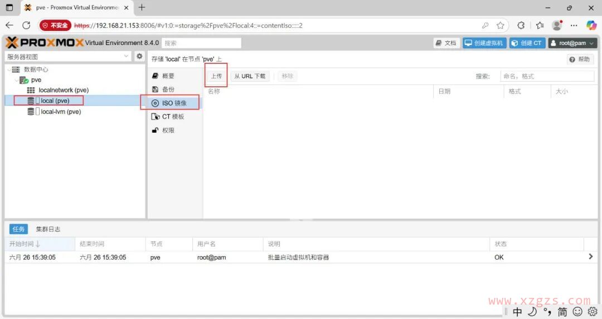Open the root@pam user menu

pos(572,43)
